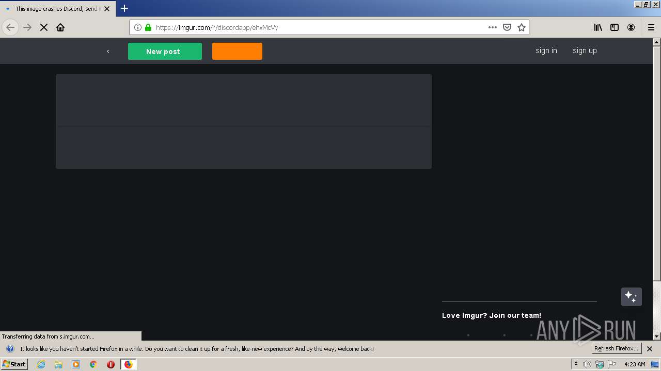The width and height of the screenshot is (661, 371).
Task: Open Firefox account menu
Action: [631, 27]
